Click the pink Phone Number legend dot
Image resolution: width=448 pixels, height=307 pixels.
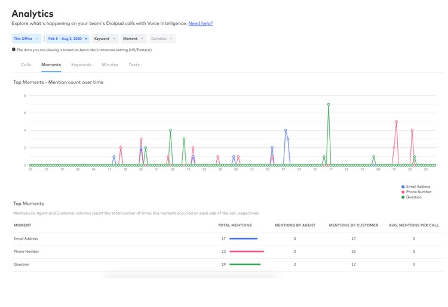tap(403, 192)
